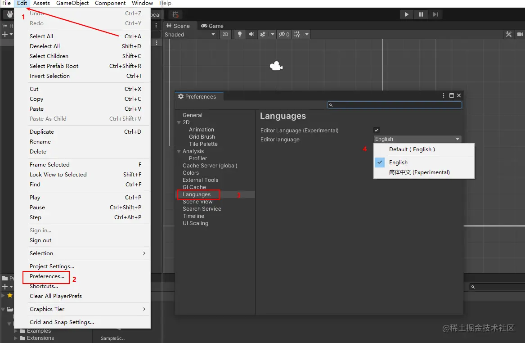Open Preferences window options menu

click(x=444, y=95)
